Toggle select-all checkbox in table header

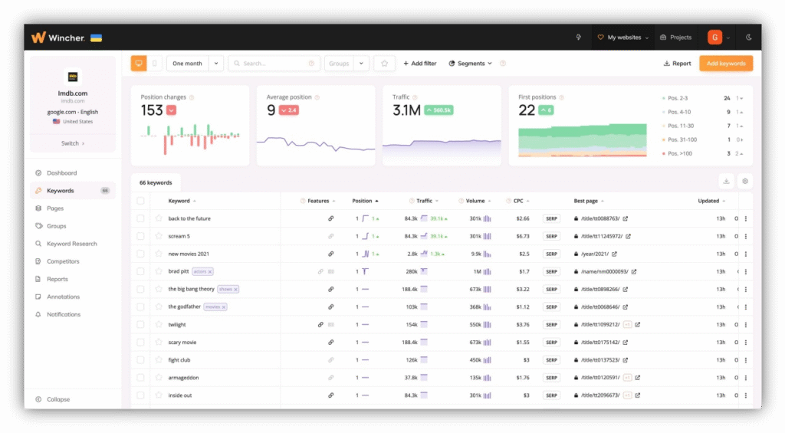point(140,201)
